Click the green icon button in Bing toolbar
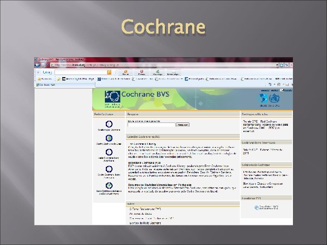This screenshot has height=245, width=327. coord(158,73)
